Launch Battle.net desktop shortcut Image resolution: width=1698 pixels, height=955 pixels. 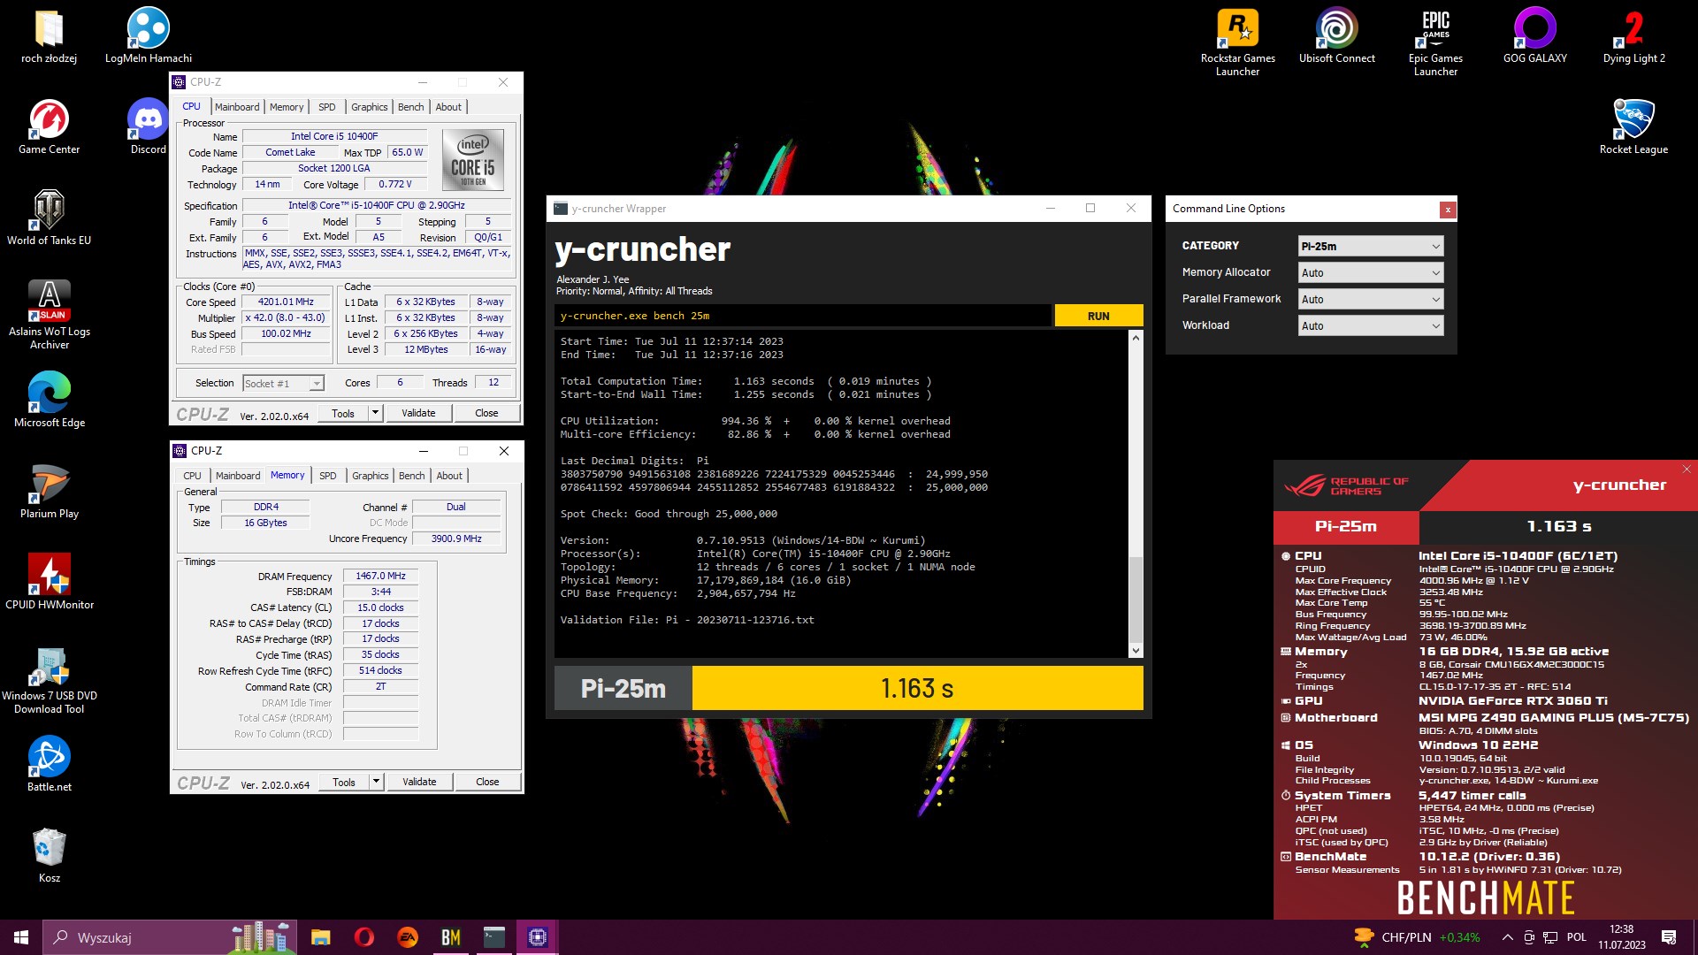[49, 764]
